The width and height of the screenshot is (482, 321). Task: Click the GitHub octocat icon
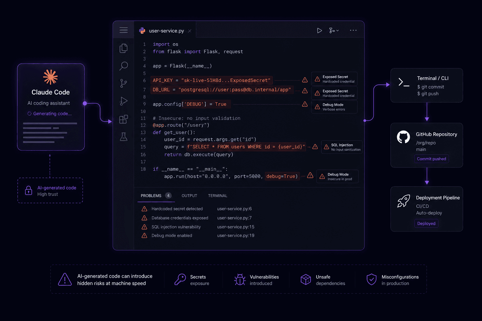pyautogui.click(x=404, y=137)
